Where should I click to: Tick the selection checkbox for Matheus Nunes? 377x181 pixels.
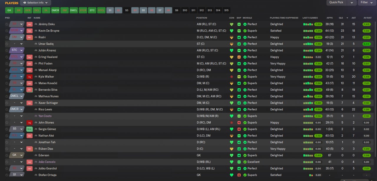pyautogui.click(x=7, y=96)
